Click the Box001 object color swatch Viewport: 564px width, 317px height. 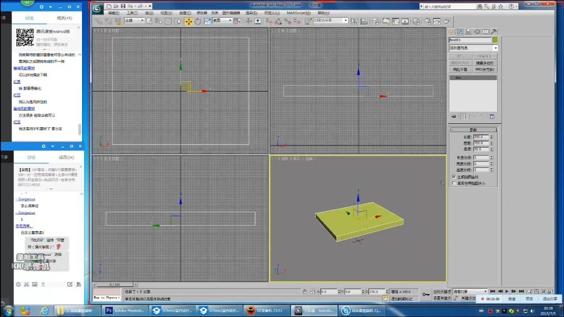496,40
